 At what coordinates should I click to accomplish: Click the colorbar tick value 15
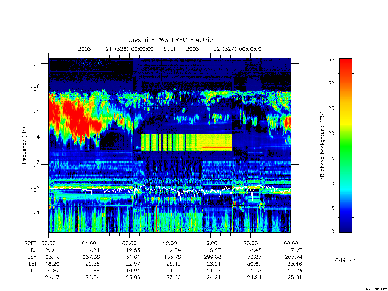click(x=331, y=158)
